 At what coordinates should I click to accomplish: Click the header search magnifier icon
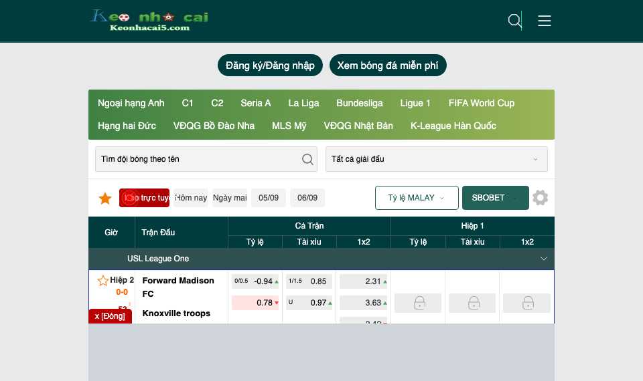click(x=514, y=21)
